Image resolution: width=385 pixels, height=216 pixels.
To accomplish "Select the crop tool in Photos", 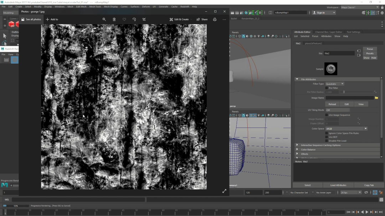I will [x=144, y=20].
